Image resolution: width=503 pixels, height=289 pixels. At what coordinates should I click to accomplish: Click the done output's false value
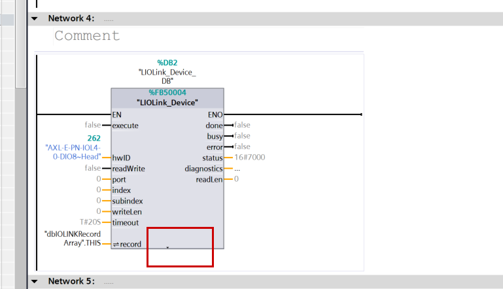tap(242, 125)
